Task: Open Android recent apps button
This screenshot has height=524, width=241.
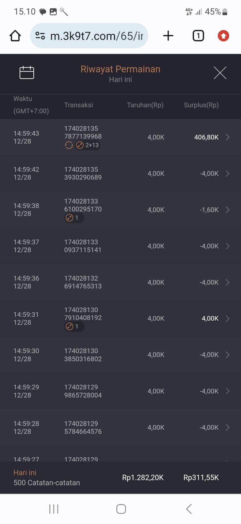Action: 54,509
